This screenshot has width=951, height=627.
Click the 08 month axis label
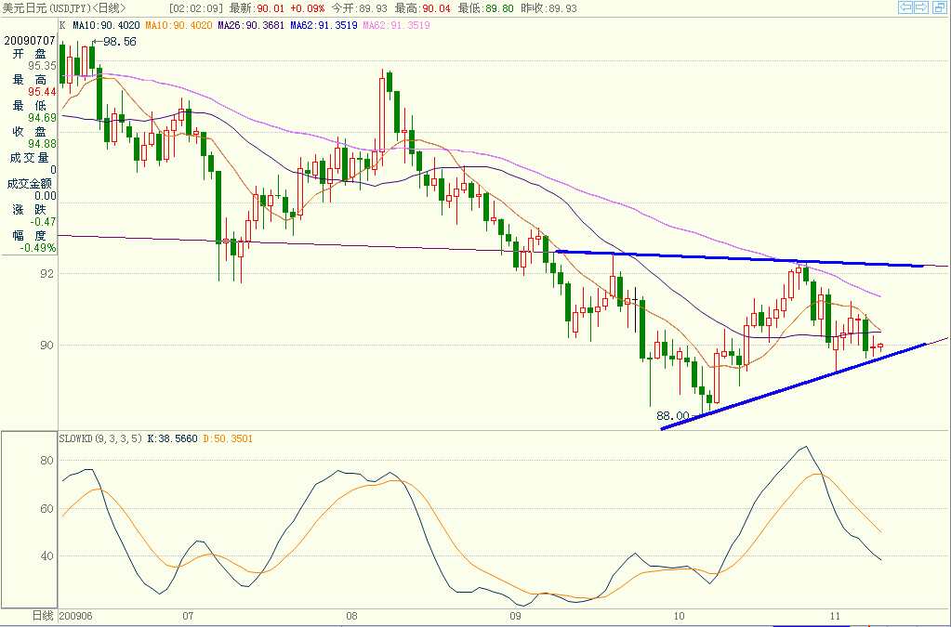(x=351, y=616)
